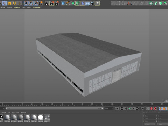Select the Metal_p material thumbnail
Image resolution: width=168 pixels, height=126 pixels.
pyautogui.click(x=27, y=118)
